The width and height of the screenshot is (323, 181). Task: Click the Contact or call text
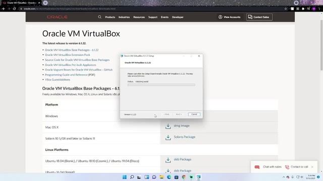pos(299,167)
